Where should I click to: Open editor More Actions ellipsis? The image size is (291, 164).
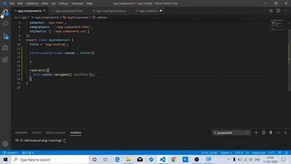pos(286,11)
